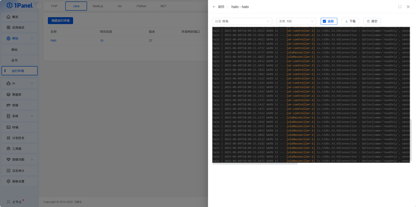The width and height of the screenshot is (416, 207).
Task: Expand the 高级功能 sidebar group
Action: tap(32, 159)
